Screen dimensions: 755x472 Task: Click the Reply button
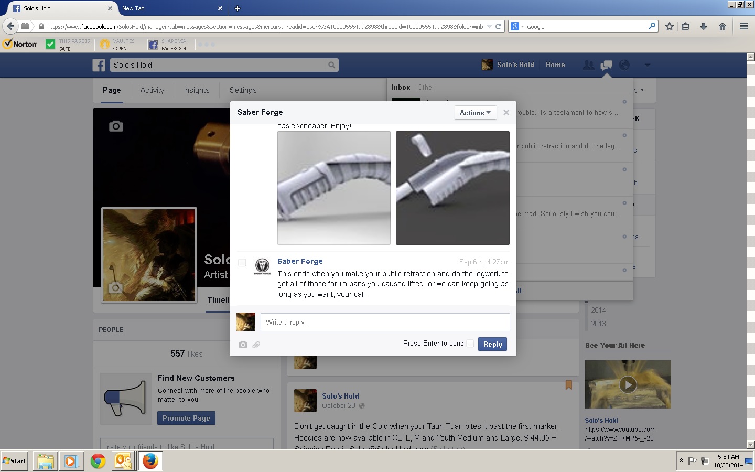(x=492, y=344)
